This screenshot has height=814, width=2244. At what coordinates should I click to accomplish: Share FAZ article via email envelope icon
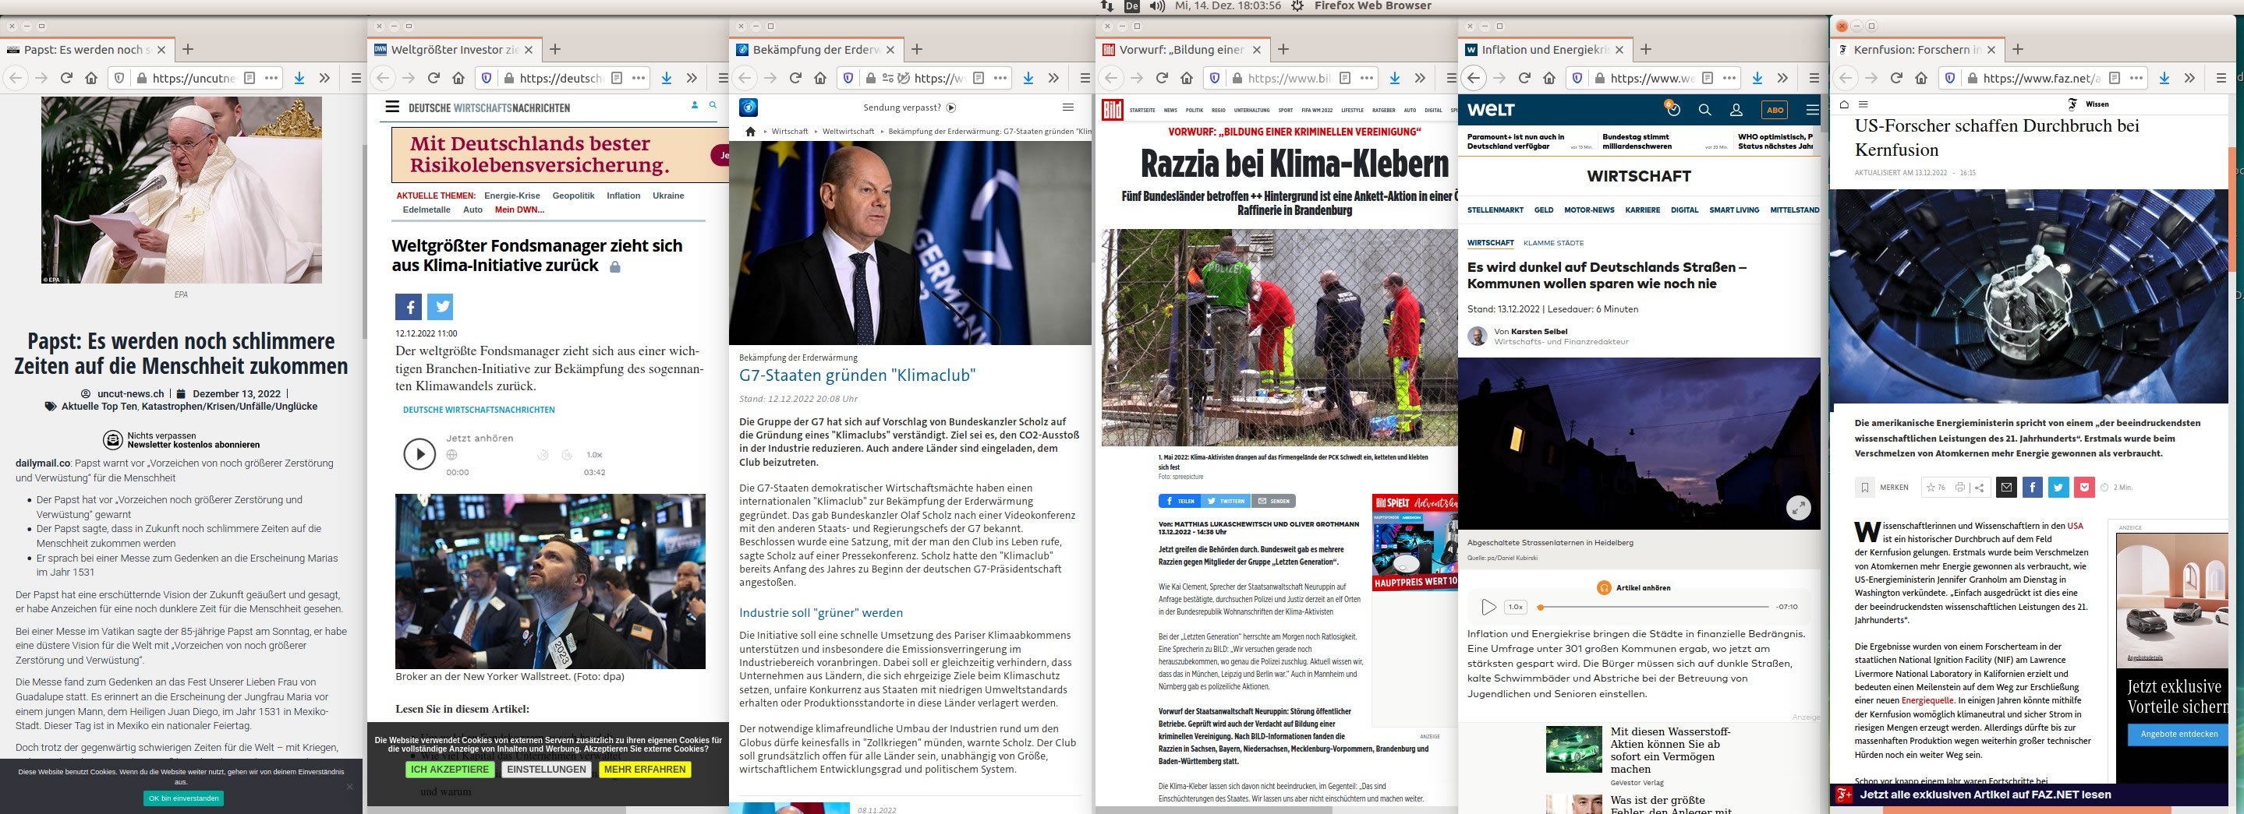(x=2006, y=488)
